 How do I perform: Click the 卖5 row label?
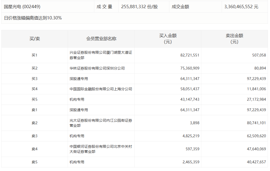point(34,162)
